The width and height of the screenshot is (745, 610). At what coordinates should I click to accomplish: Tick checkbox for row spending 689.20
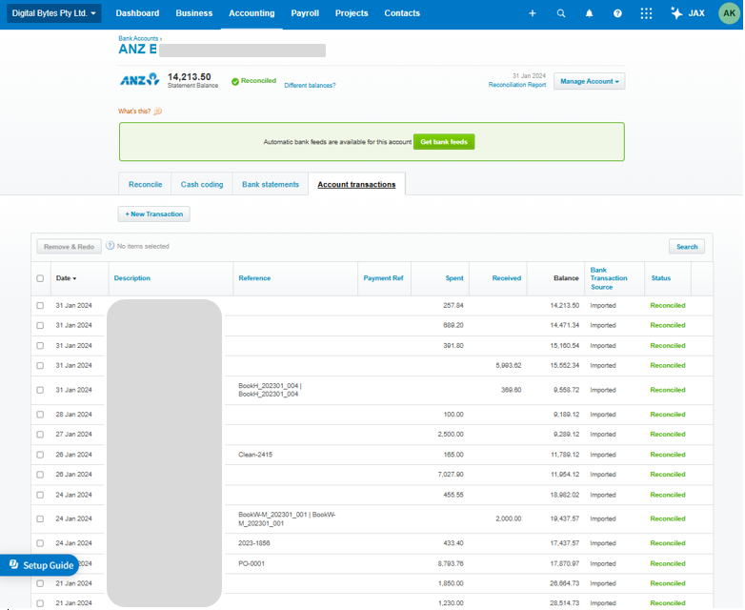(x=40, y=326)
